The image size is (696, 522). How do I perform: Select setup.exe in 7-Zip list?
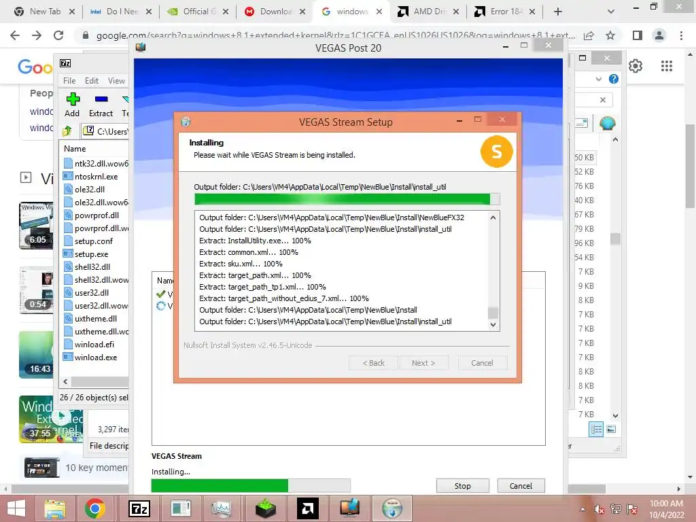pos(92,254)
